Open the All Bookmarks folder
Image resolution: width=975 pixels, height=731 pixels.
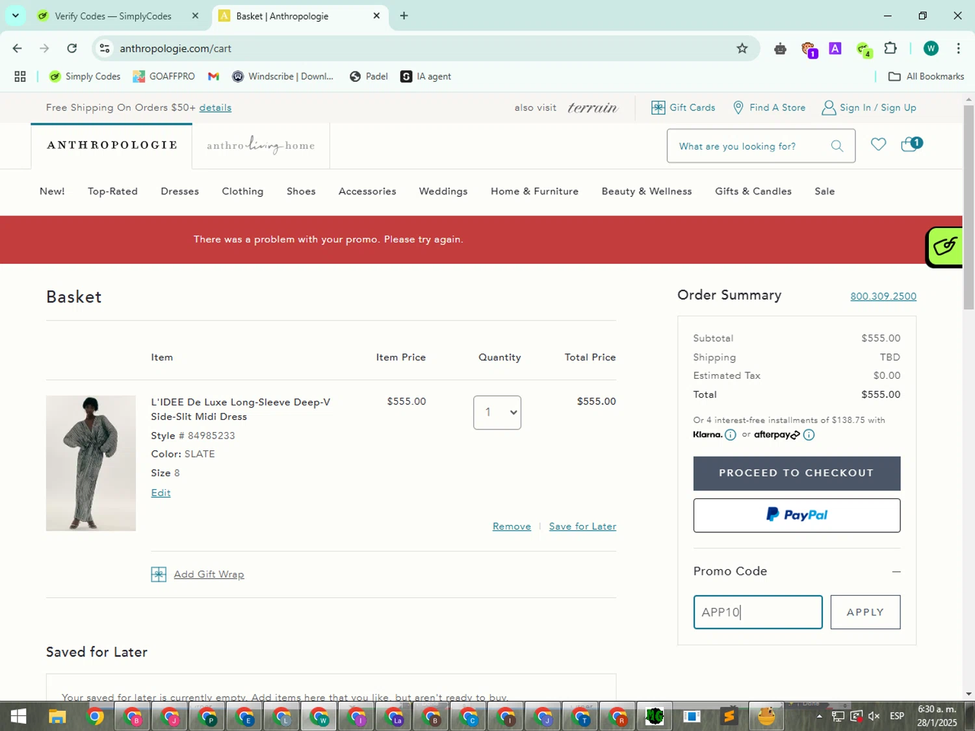tap(926, 77)
